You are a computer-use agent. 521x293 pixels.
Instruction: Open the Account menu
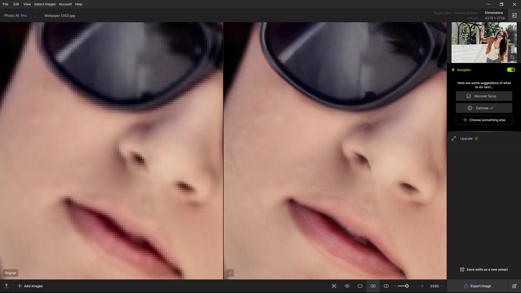(x=65, y=4)
